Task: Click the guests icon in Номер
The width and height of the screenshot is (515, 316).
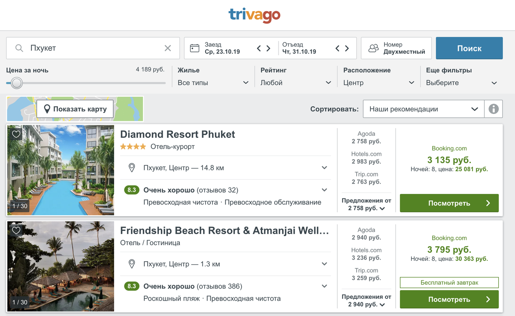Action: click(x=374, y=48)
